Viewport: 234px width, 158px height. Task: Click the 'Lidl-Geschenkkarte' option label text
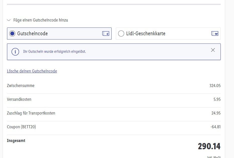(x=145, y=33)
